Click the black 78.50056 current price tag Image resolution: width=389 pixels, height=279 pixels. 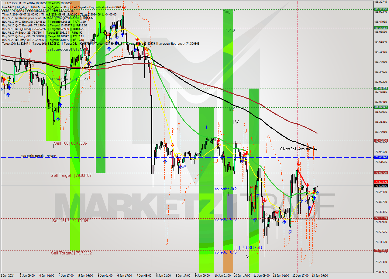pyautogui.click(x=381, y=186)
